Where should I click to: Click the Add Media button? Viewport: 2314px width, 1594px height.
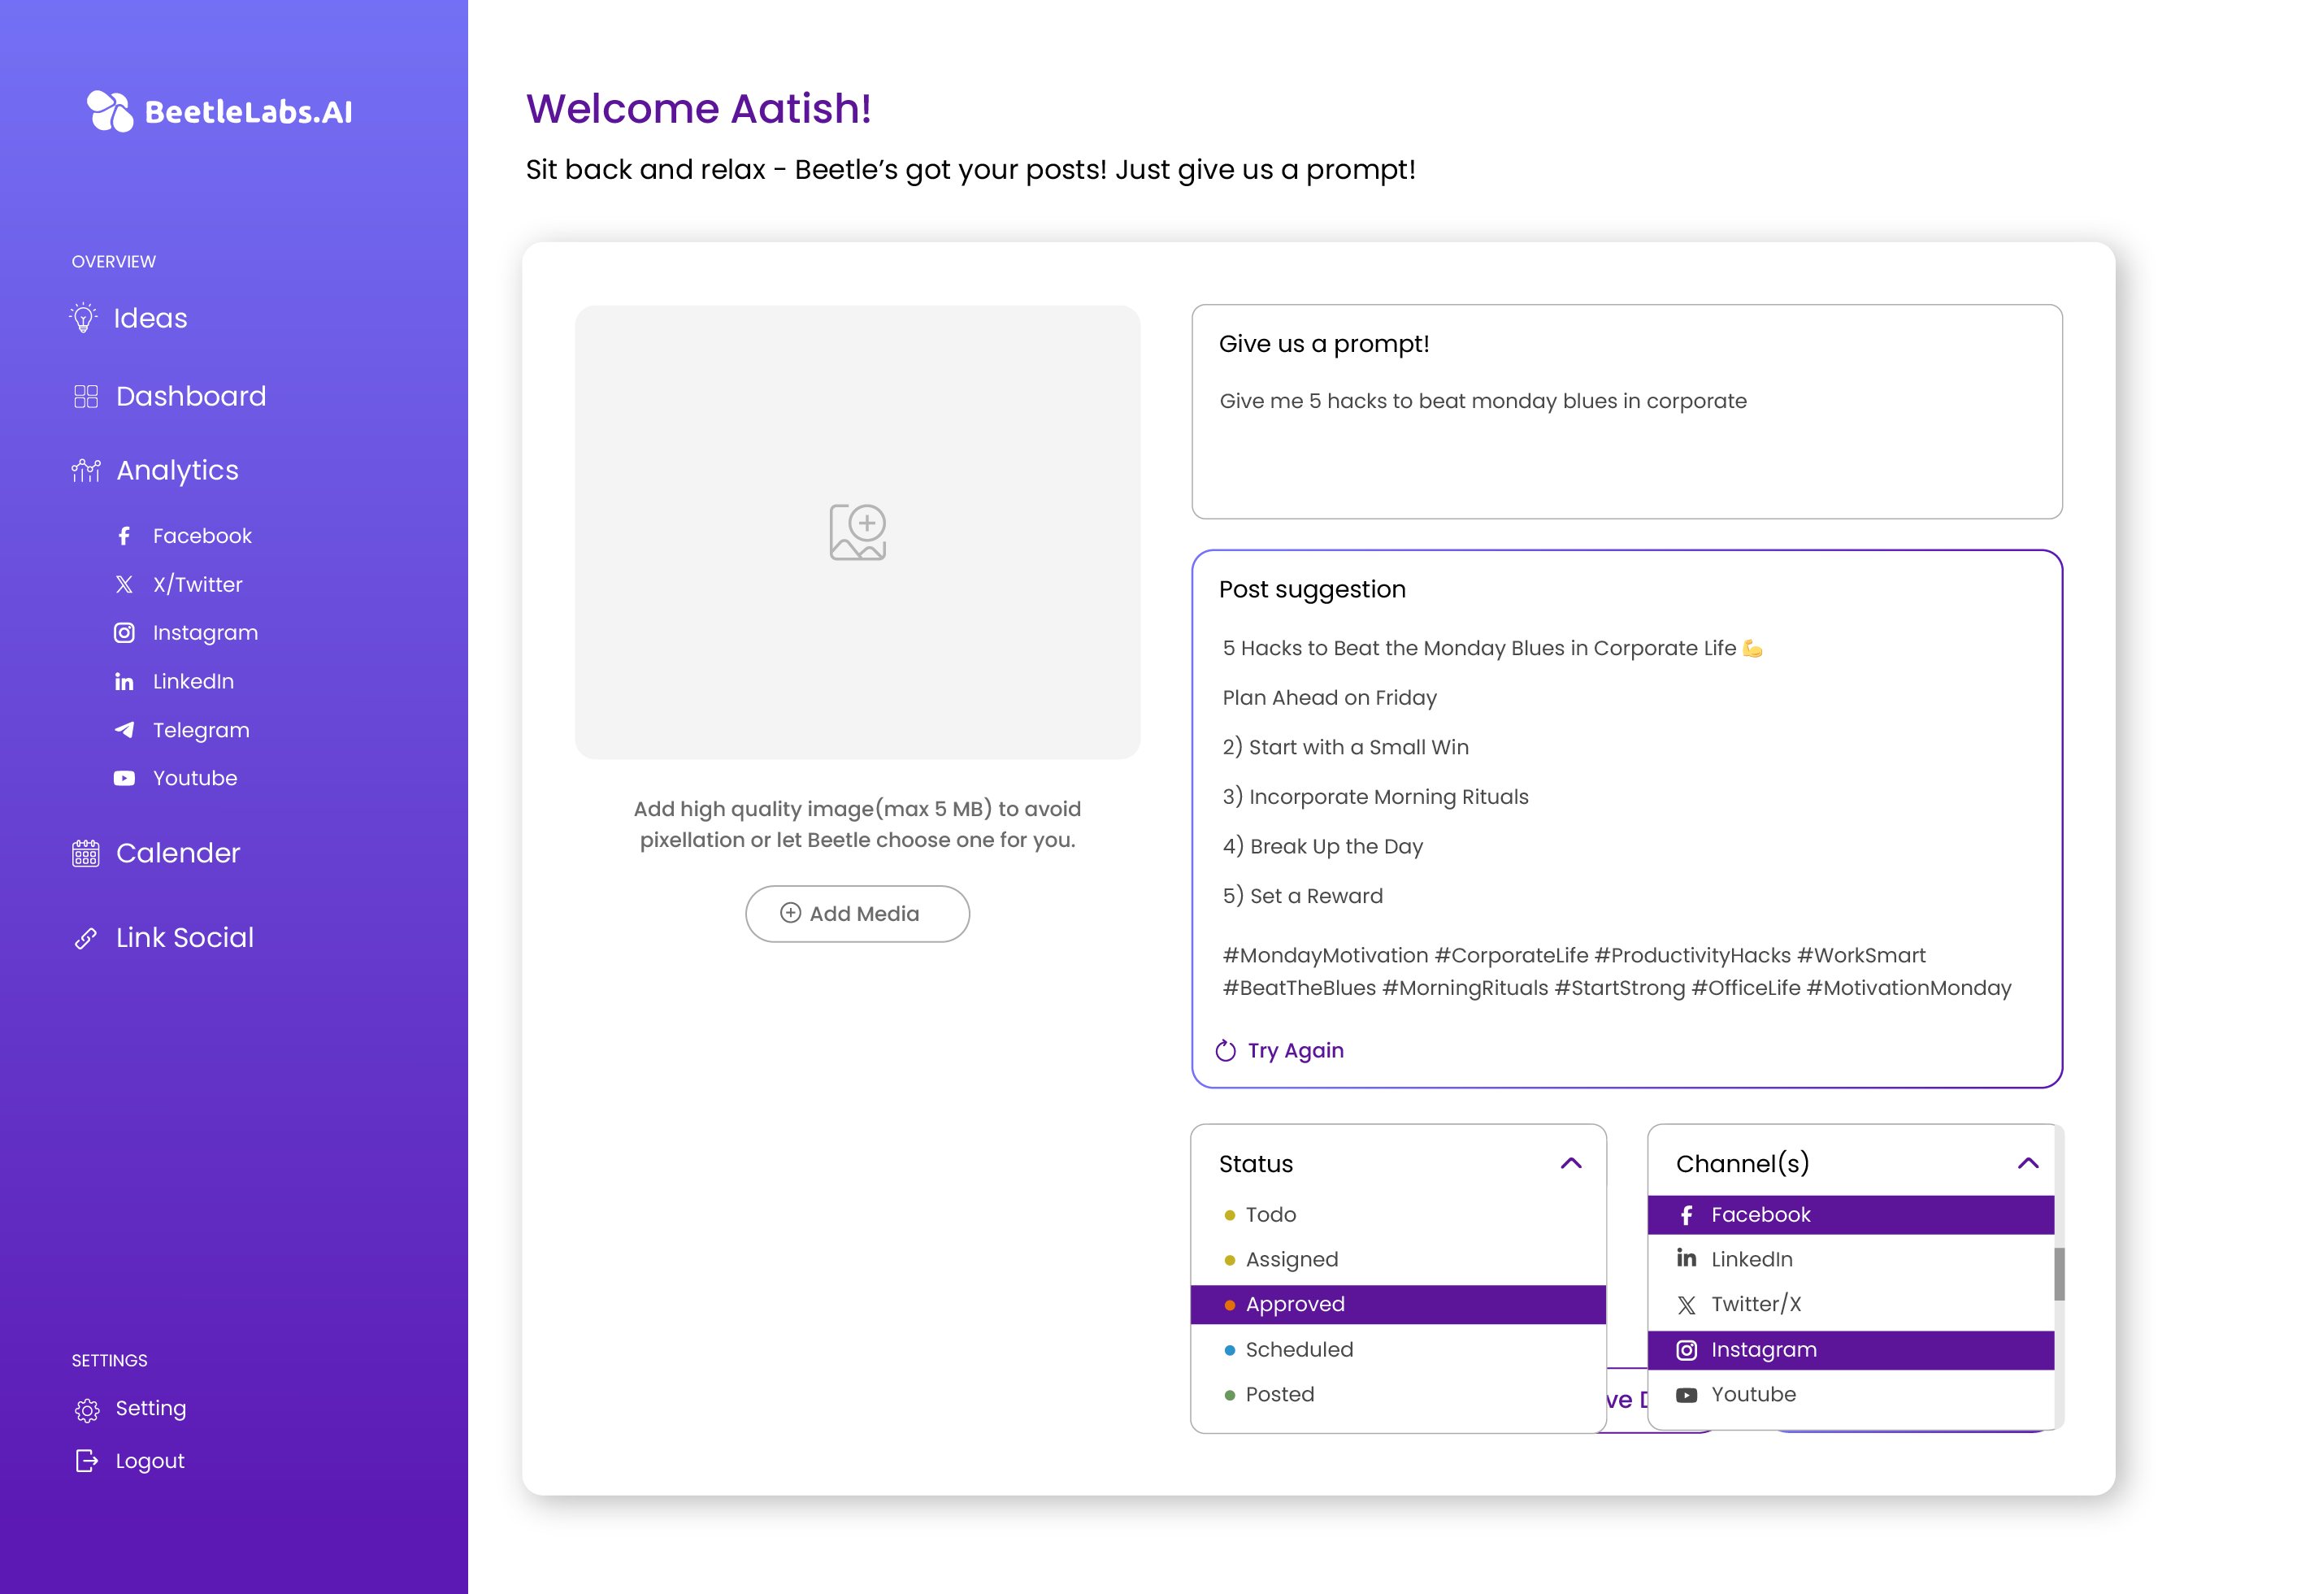[857, 914]
